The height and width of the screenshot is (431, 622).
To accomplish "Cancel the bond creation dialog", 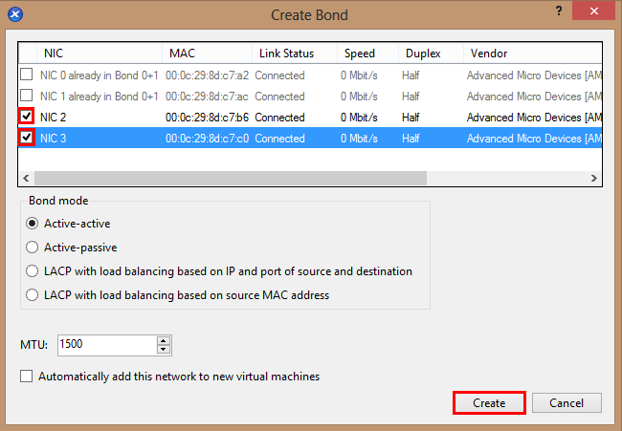I will click(566, 403).
